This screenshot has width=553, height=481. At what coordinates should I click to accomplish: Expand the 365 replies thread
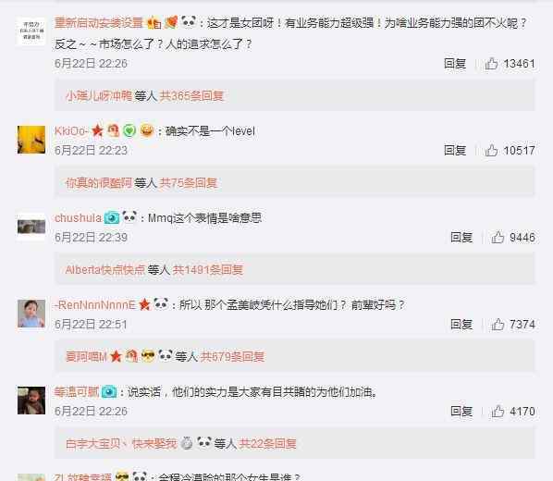coord(191,96)
